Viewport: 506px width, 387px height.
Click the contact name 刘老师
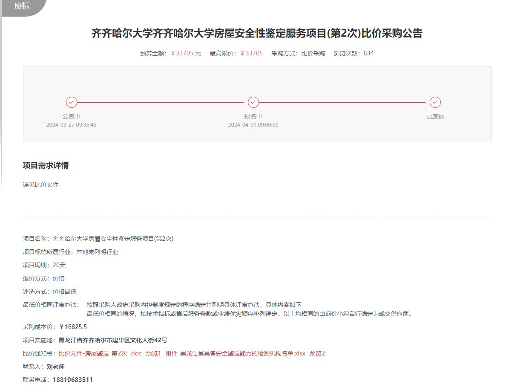(x=55, y=367)
